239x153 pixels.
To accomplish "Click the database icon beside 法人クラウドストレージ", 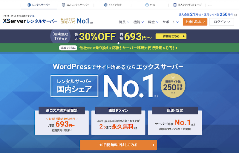I will coord(175,5).
